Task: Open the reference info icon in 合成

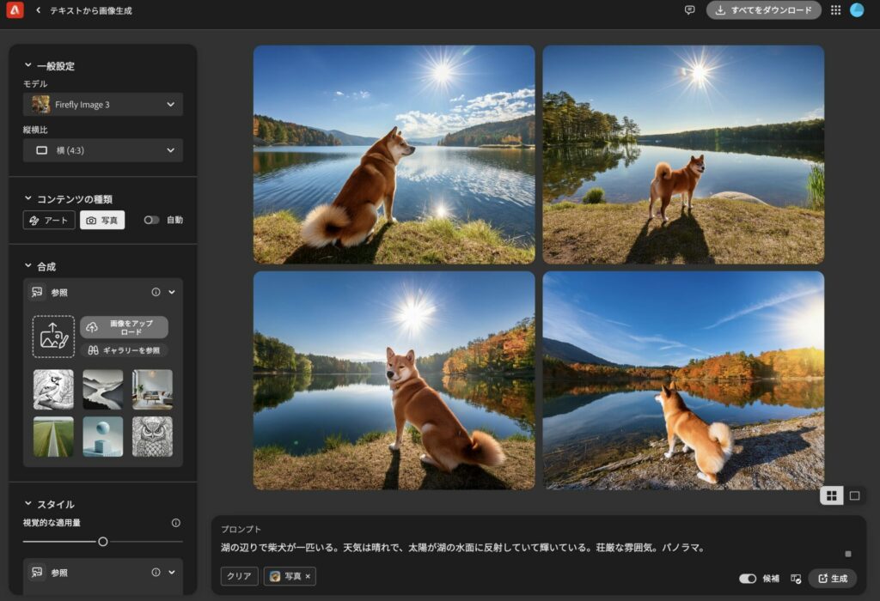Action: pos(155,292)
